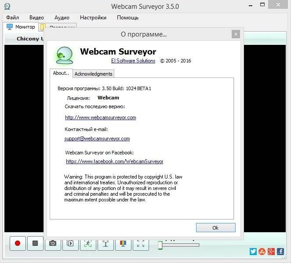The width and height of the screenshot is (291, 263).
Task: Click the webcam logo in About dialog
Action: coord(65,55)
